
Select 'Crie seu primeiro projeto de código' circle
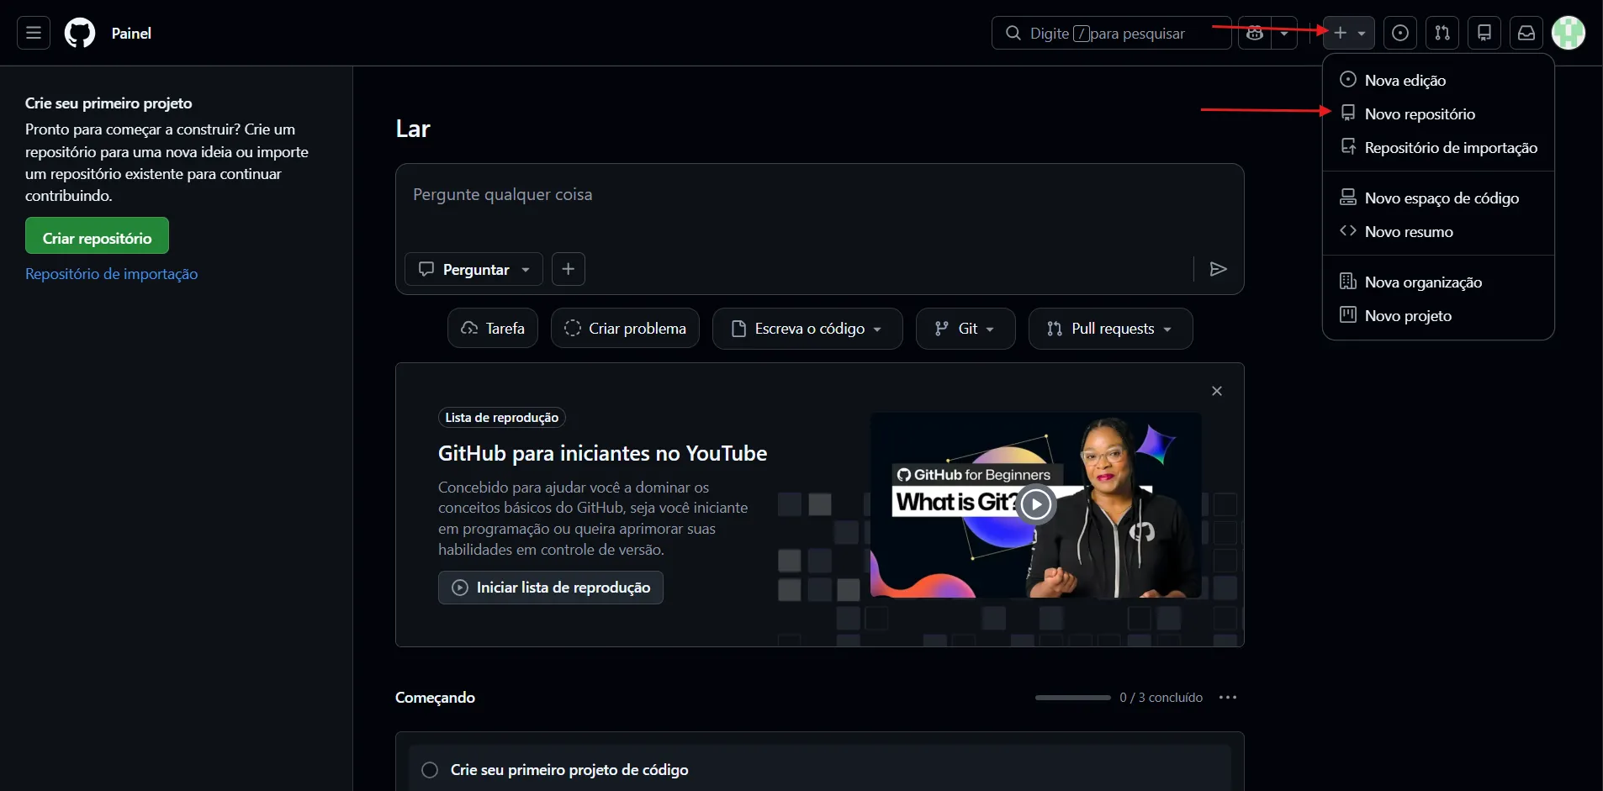point(430,770)
